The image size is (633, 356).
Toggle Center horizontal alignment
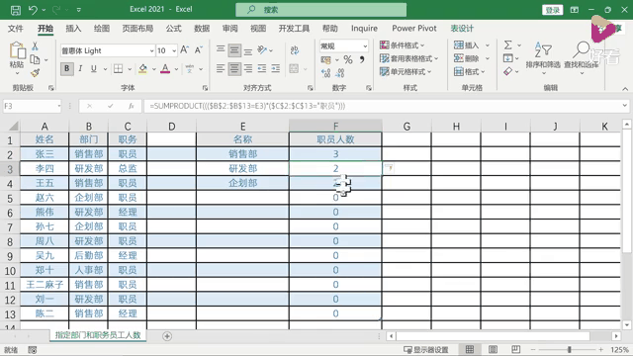tap(234, 68)
